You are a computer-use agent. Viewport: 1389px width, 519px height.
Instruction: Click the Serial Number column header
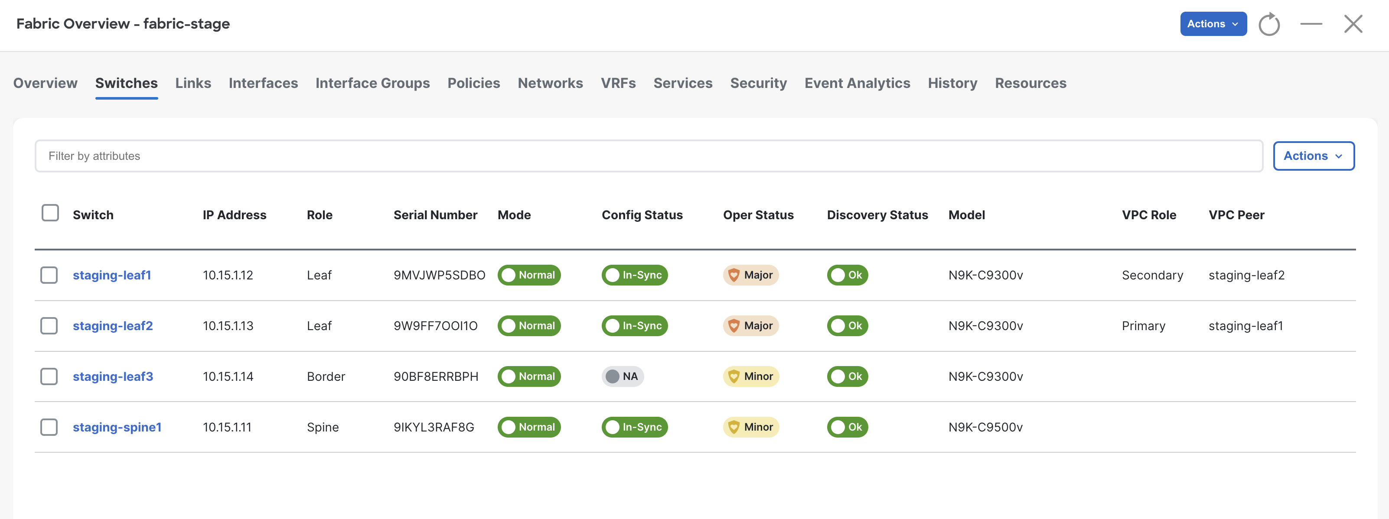435,215
